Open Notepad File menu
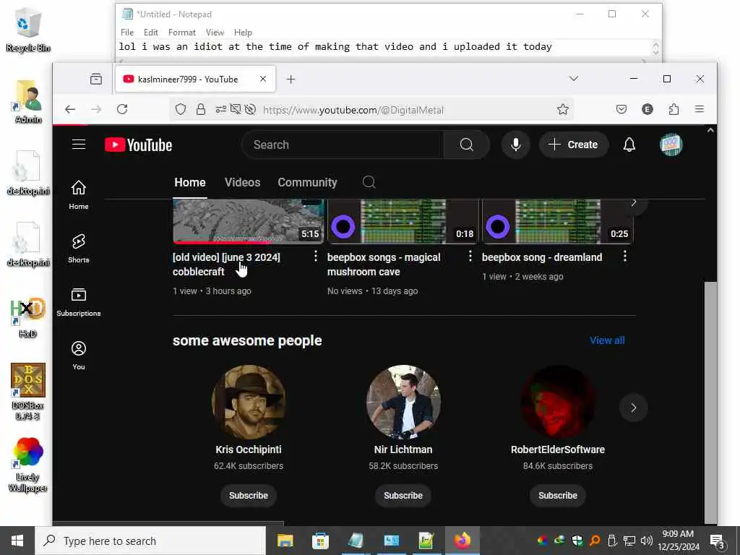This screenshot has height=555, width=740. tap(127, 32)
